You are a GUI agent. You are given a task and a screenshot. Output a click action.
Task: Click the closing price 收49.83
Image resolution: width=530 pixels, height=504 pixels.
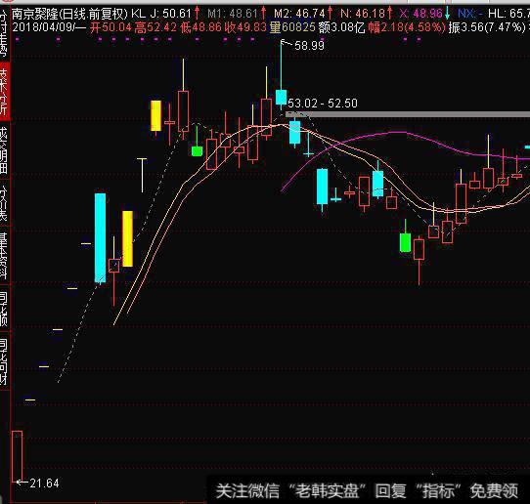coord(245,27)
